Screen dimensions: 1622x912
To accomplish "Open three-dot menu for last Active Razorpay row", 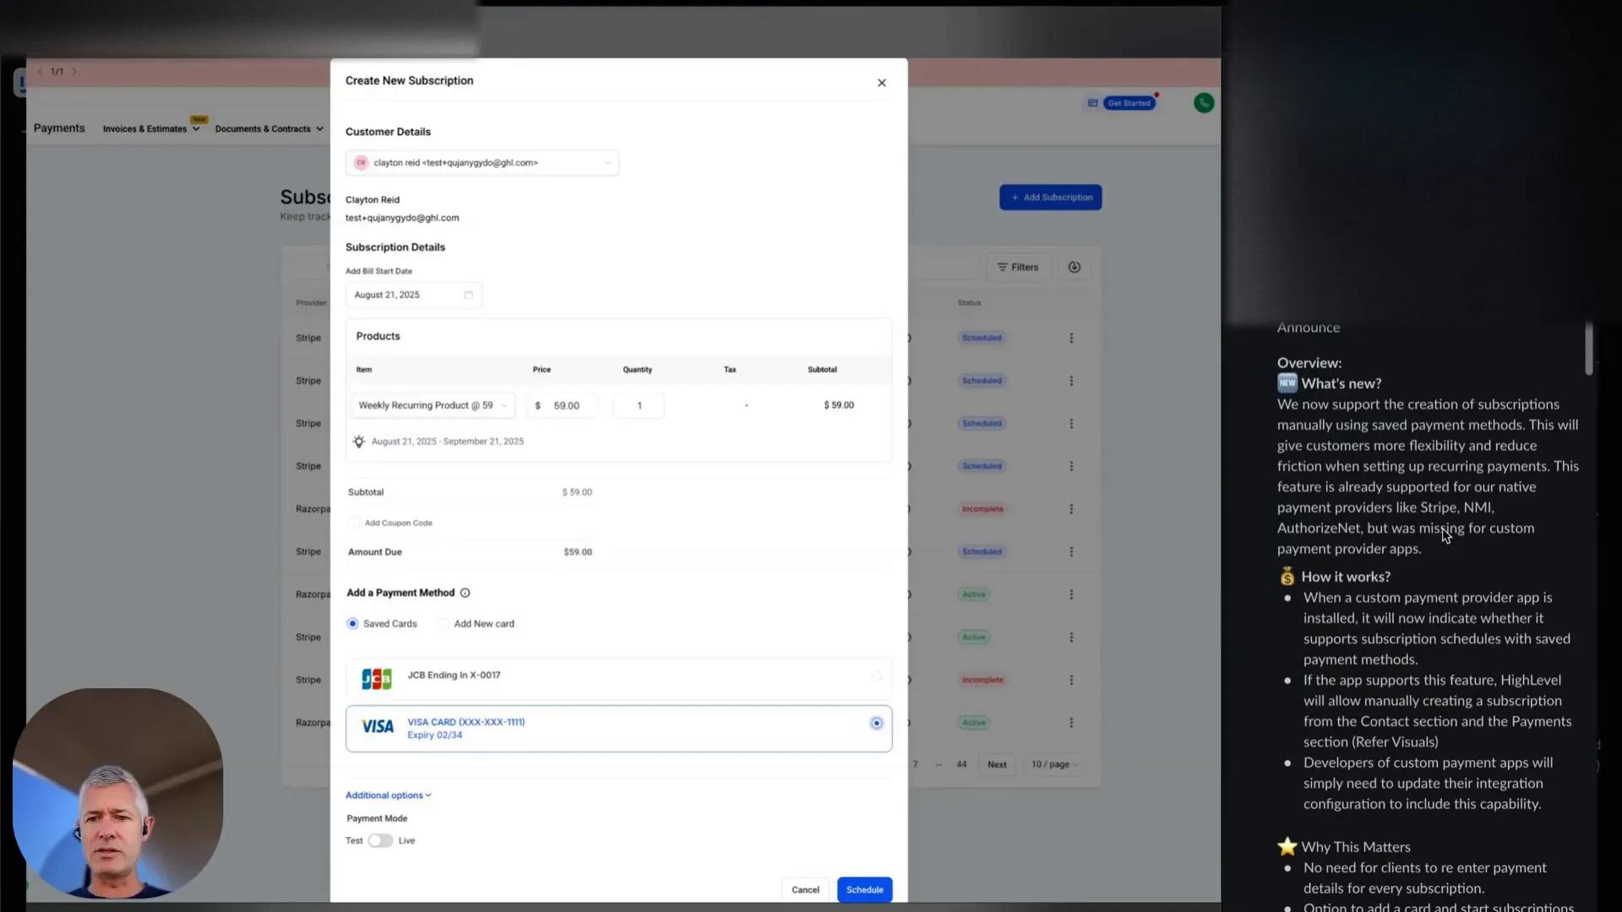I will [1071, 723].
